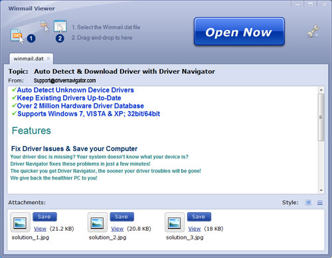
Task: Click the solution_3.jpg image thumbnail
Action: pos(175,222)
